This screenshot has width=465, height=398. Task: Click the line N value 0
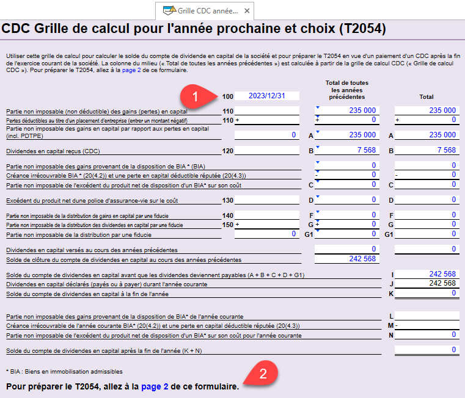[x=427, y=335]
